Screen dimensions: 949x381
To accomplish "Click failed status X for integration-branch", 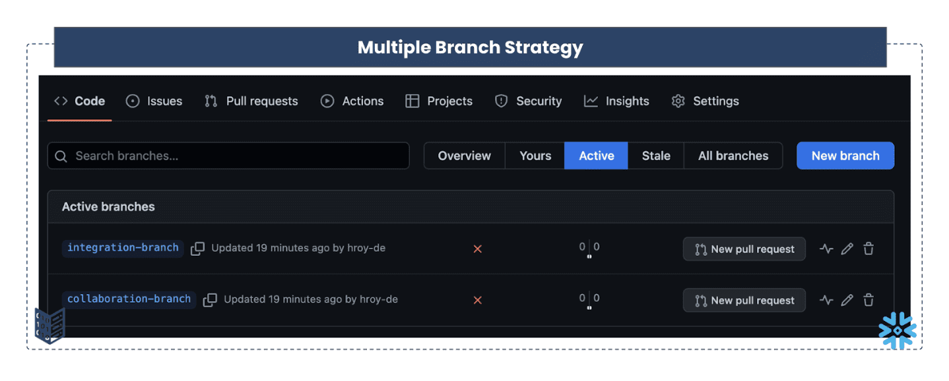I will click(477, 249).
